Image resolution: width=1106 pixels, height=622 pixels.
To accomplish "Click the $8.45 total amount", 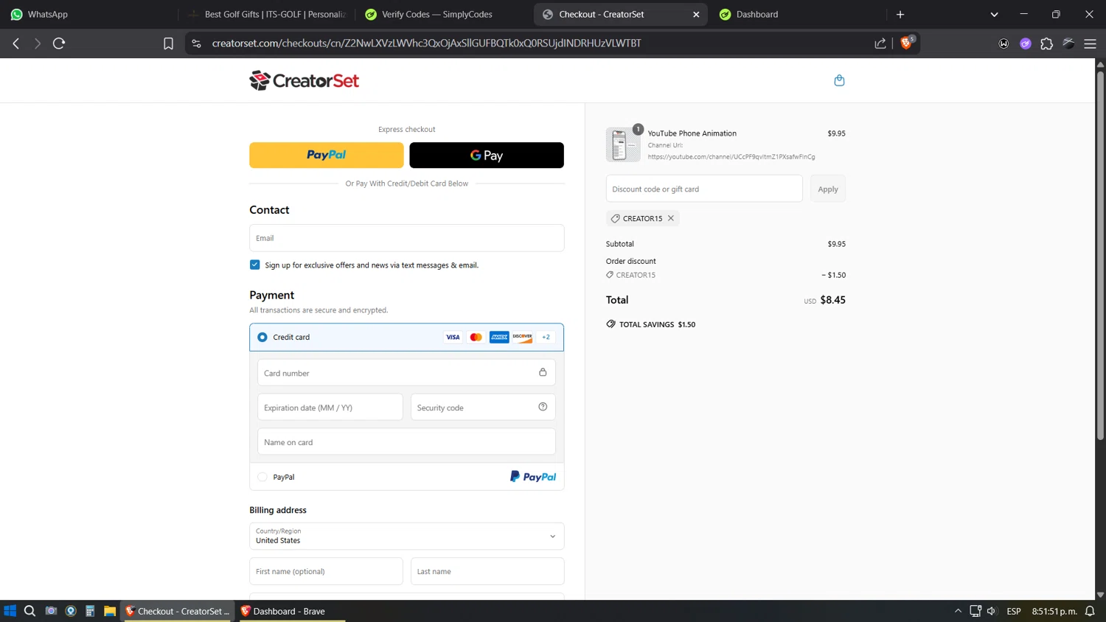I will (x=833, y=300).
